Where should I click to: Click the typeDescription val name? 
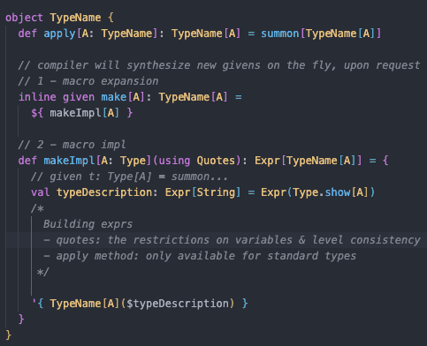pyautogui.click(x=104, y=192)
